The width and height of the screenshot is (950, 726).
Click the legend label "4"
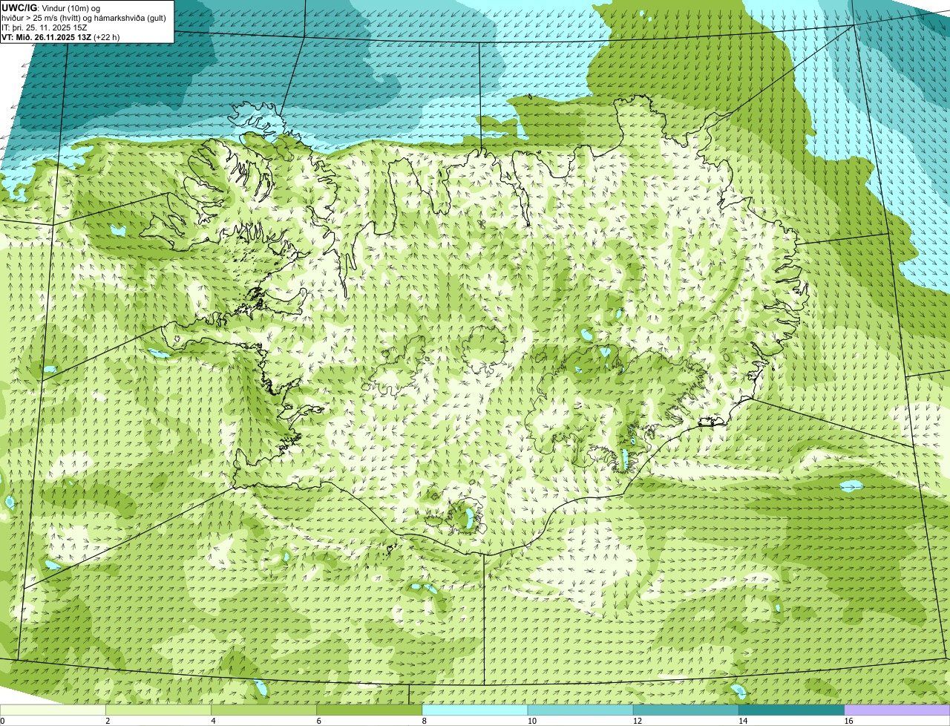[214, 721]
